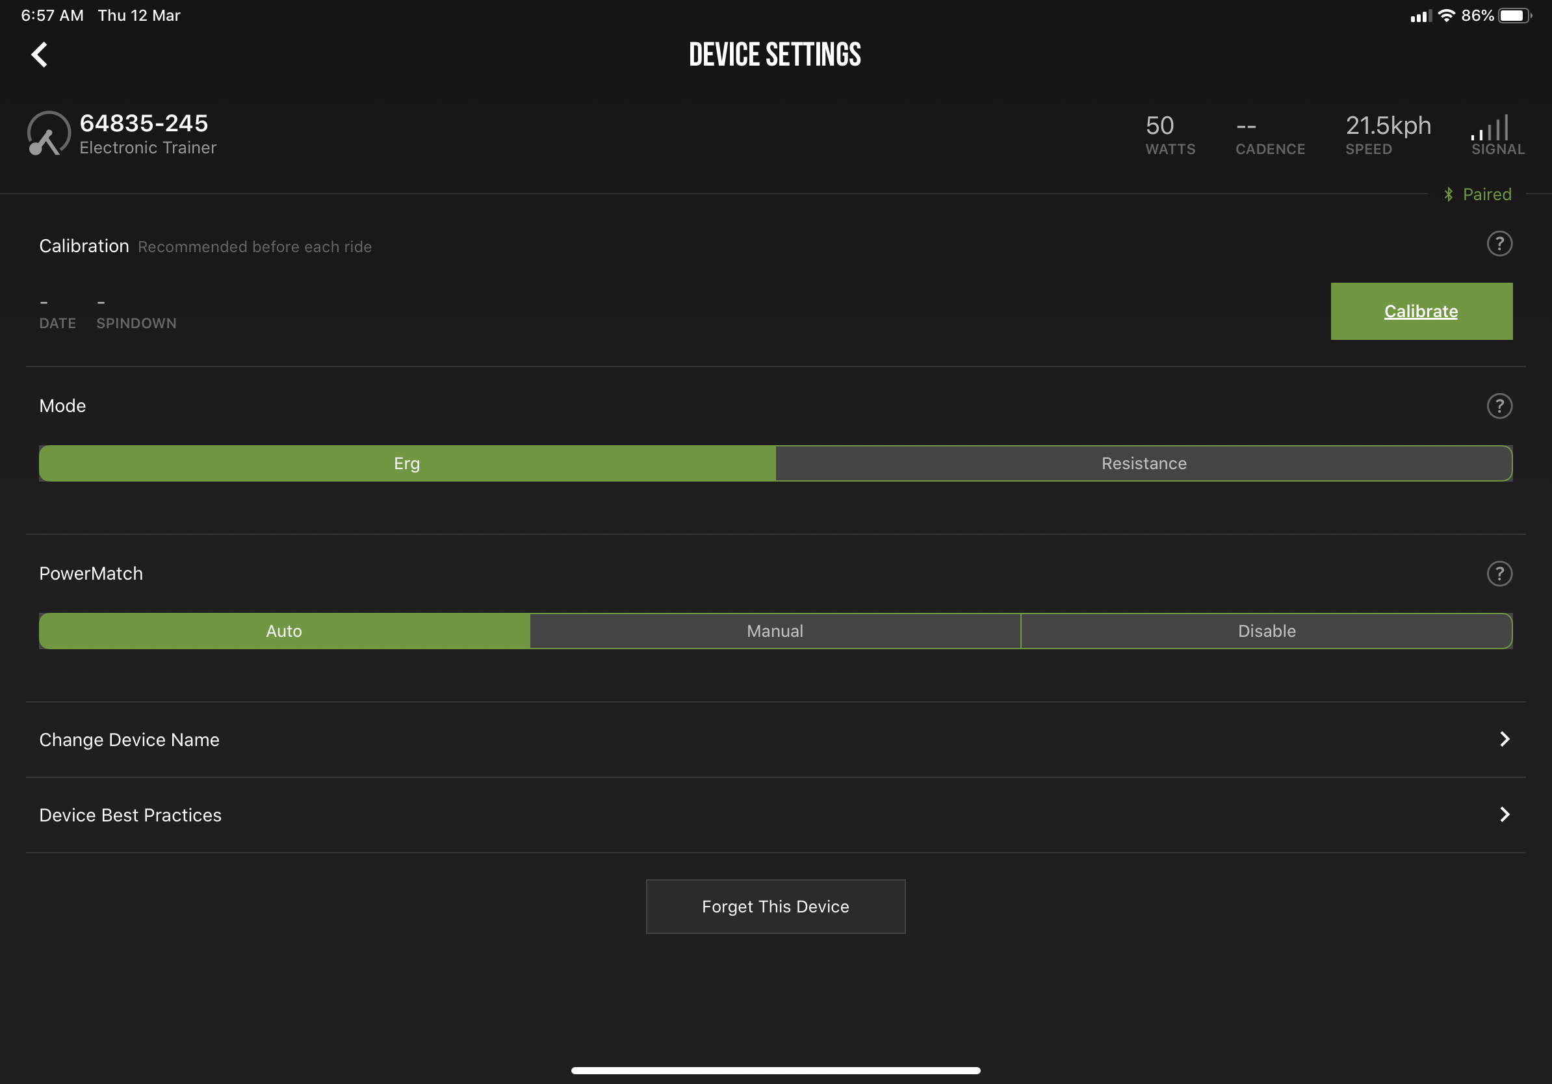The height and width of the screenshot is (1084, 1552).
Task: Set PowerMatch to Manual
Action: (775, 631)
